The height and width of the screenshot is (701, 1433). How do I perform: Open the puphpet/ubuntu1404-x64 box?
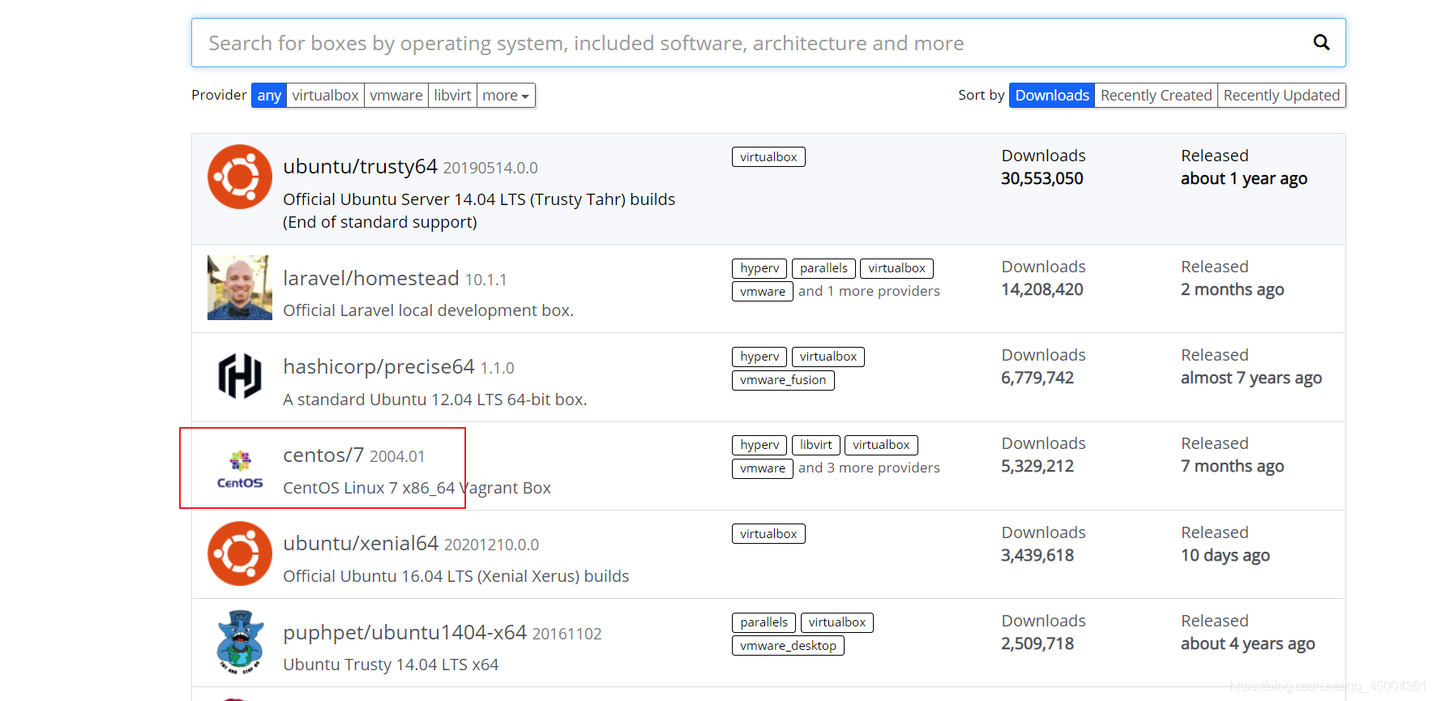point(404,632)
